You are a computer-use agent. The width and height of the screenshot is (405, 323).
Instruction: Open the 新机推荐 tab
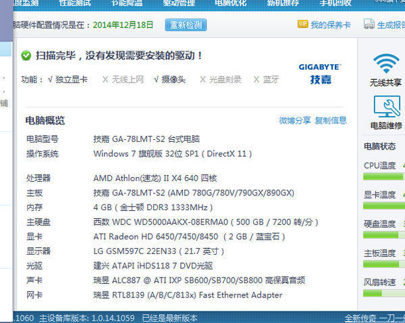[x=283, y=3]
